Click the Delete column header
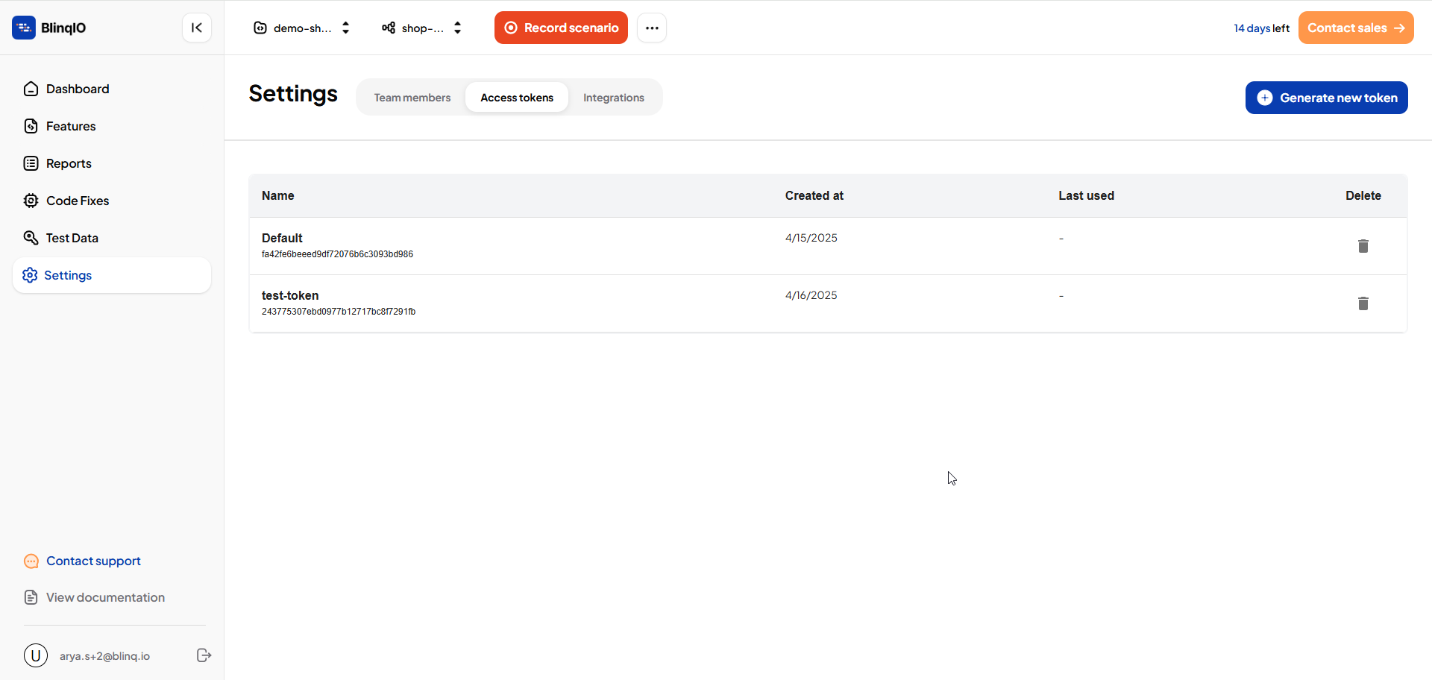Image resolution: width=1432 pixels, height=680 pixels. point(1363,195)
